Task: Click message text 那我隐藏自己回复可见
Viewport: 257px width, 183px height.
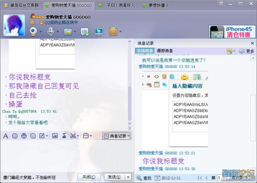Action: tap(44, 86)
